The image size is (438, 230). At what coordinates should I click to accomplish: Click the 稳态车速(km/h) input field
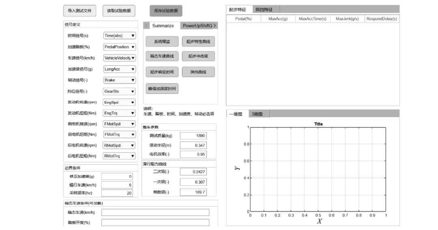[x=155, y=213]
